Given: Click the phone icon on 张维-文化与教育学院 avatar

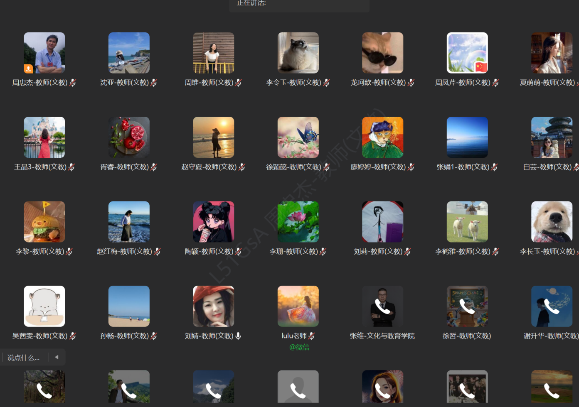Looking at the screenshot, I should point(382,306).
